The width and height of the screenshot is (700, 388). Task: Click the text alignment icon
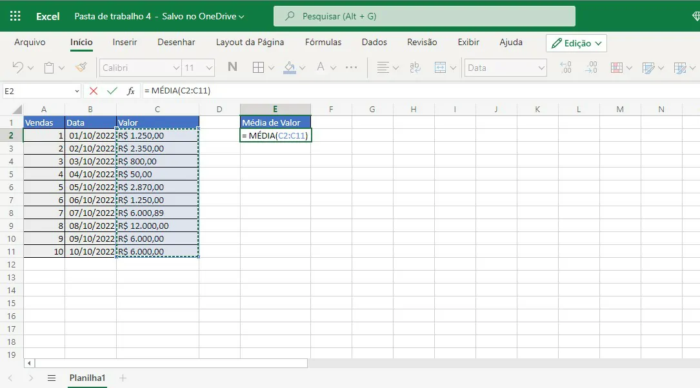click(x=383, y=67)
